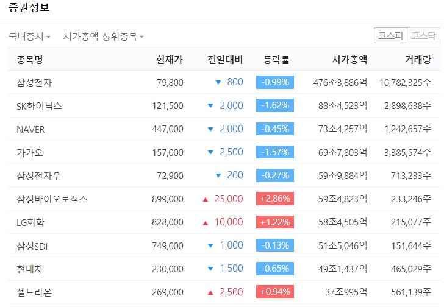The height and width of the screenshot is (307, 444).
Task: Click the -0.13% badge for 삼성SDI
Action: 275,245
